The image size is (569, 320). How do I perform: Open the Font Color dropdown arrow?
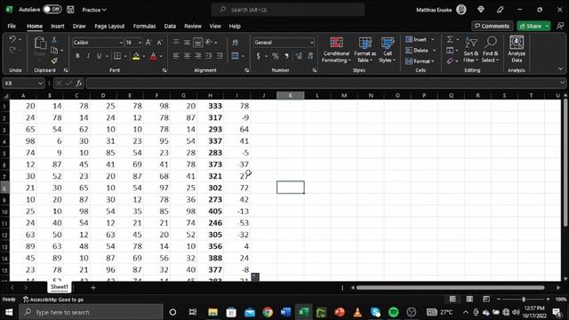click(x=161, y=56)
